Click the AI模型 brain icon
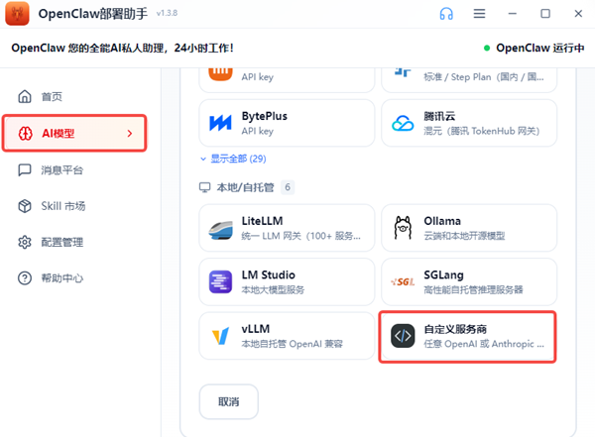595x437 pixels. pos(26,134)
